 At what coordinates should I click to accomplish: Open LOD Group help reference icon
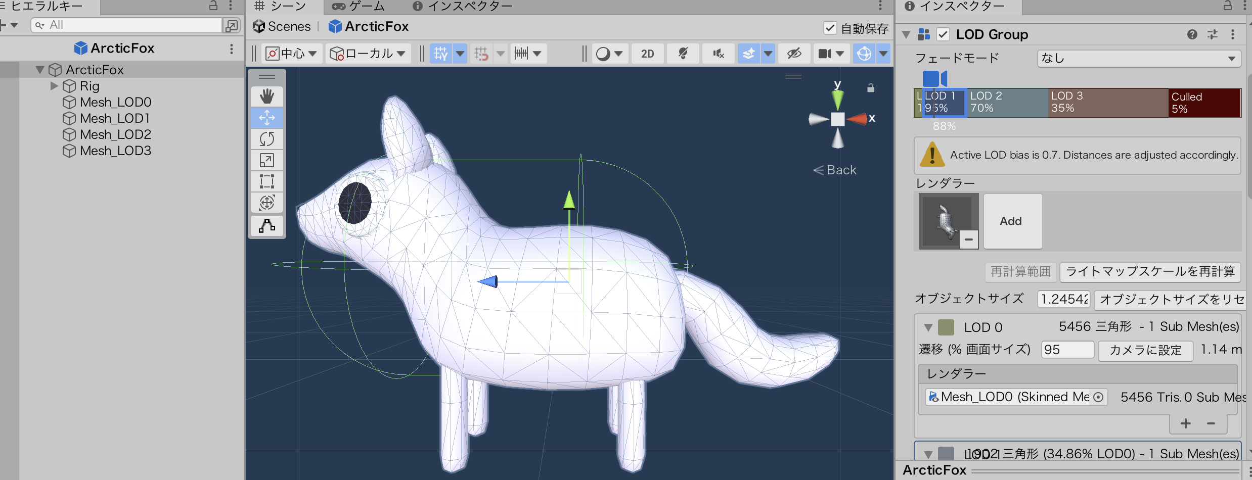pos(1192,34)
